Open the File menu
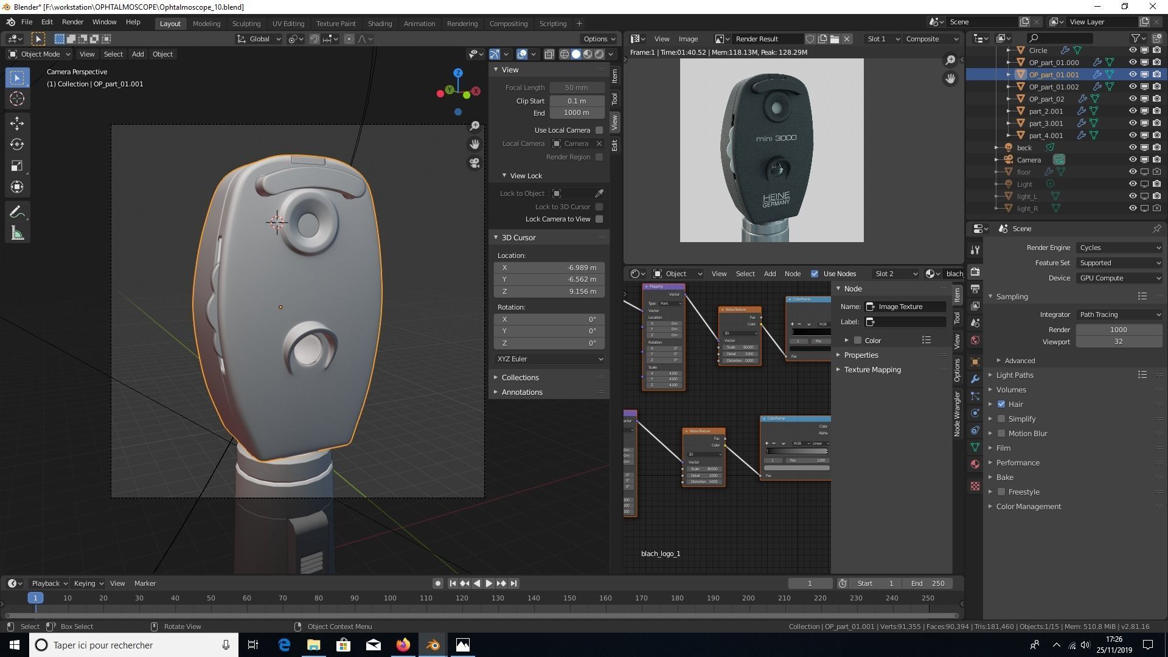Image resolution: width=1168 pixels, height=657 pixels. point(27,22)
